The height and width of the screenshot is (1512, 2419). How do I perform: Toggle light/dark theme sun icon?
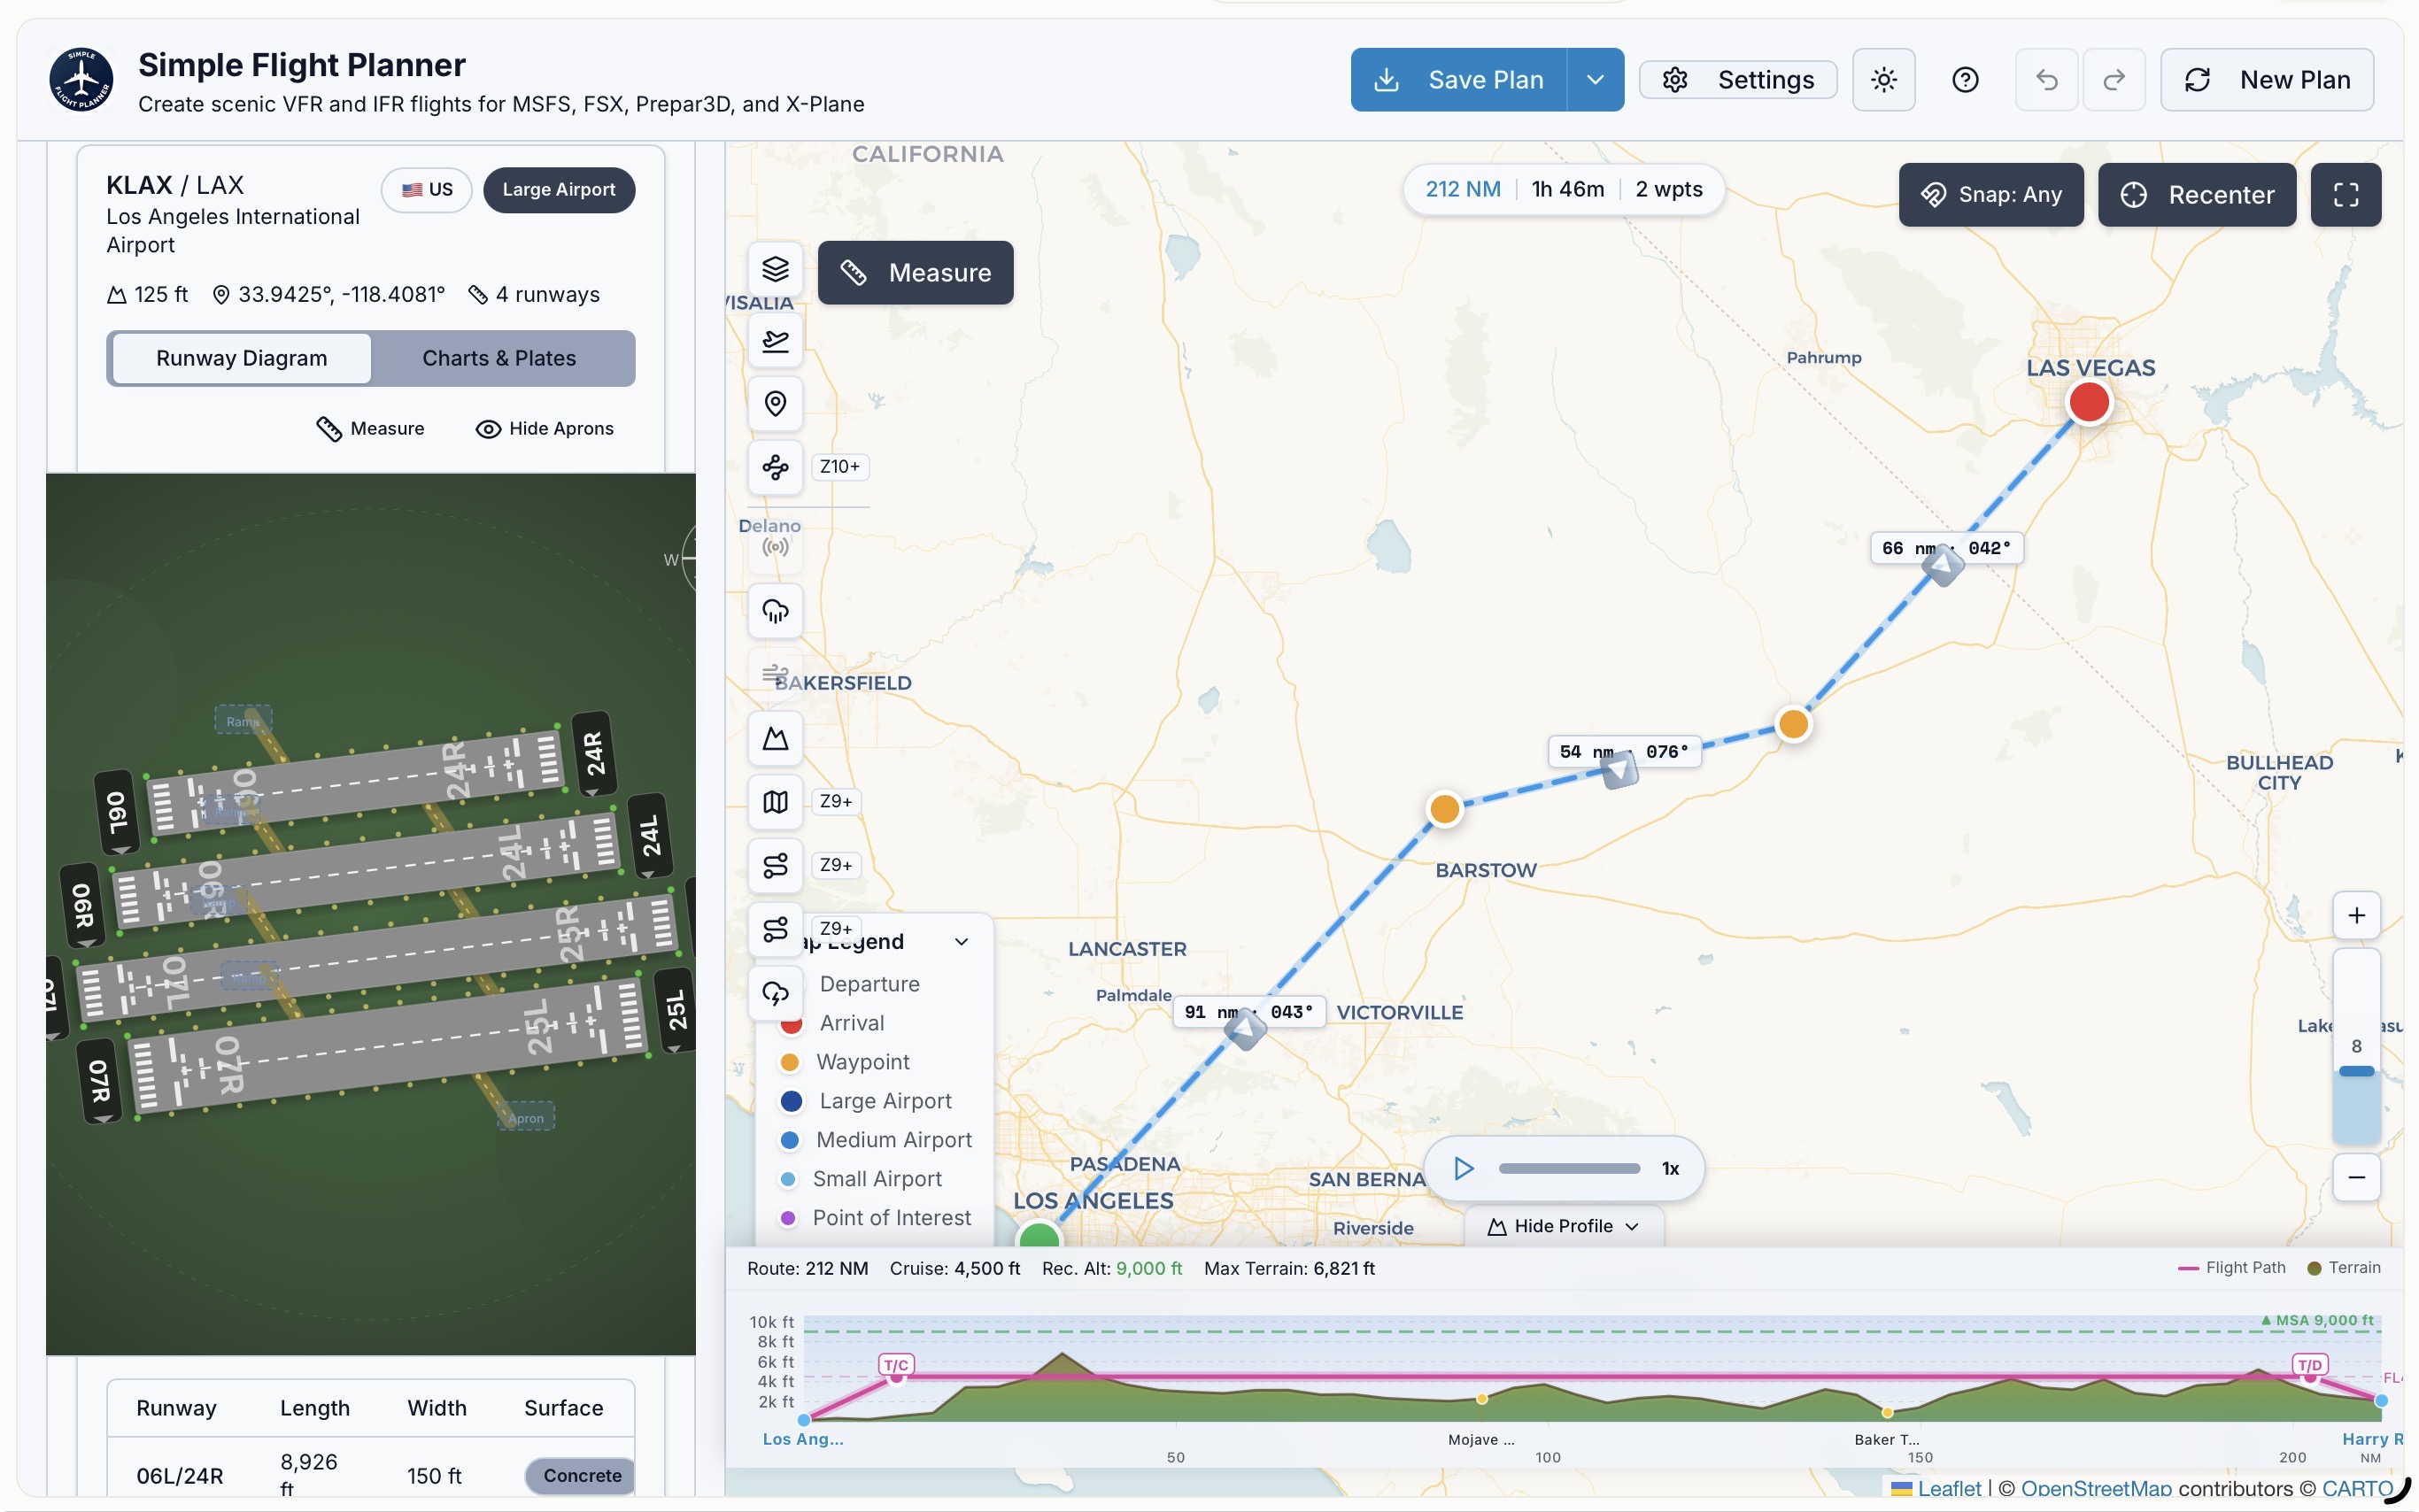[x=1884, y=80]
